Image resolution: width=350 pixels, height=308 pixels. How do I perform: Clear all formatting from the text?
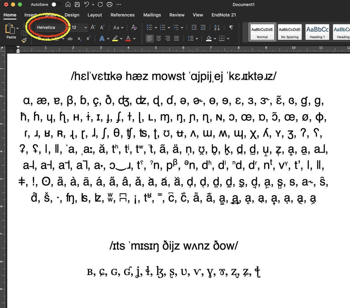(x=134, y=27)
